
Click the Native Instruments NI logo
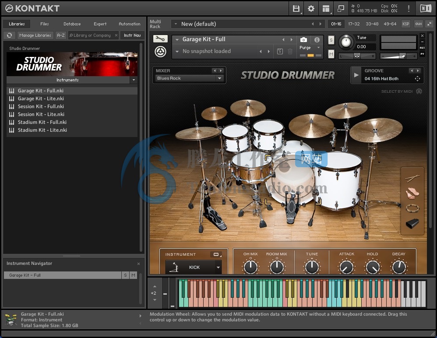pos(426,8)
